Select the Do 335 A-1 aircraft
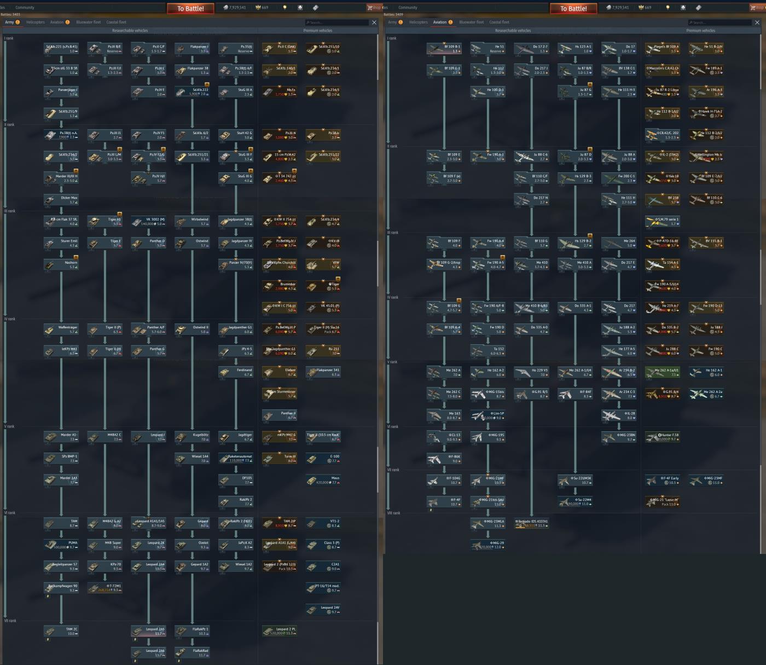766x665 pixels. tap(575, 308)
